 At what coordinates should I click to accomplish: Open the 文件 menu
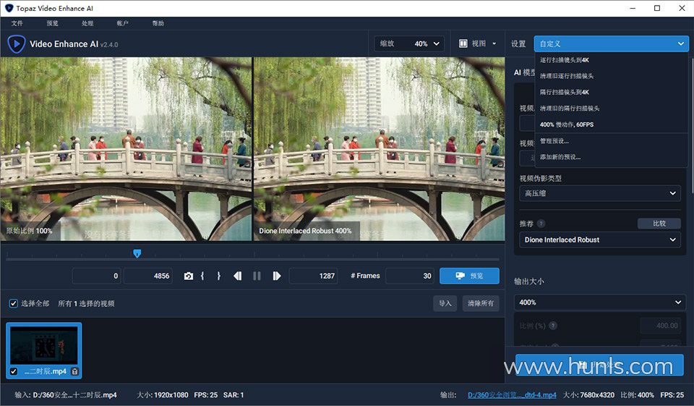[17, 23]
